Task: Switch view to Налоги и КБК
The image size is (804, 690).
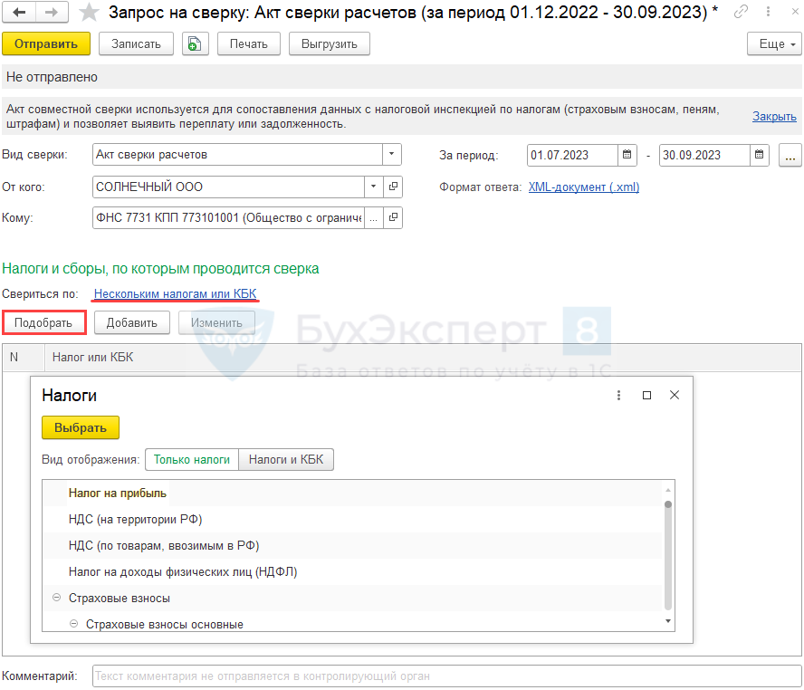Action: click(x=286, y=459)
